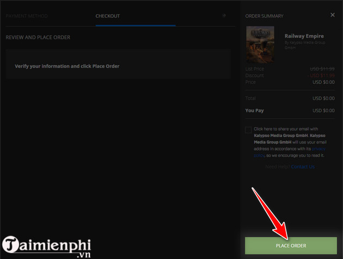Click the crossed-out List Price amount

tap(322, 70)
